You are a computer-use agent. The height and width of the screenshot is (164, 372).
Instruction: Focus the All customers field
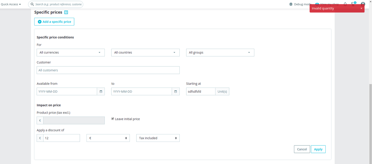(x=108, y=70)
